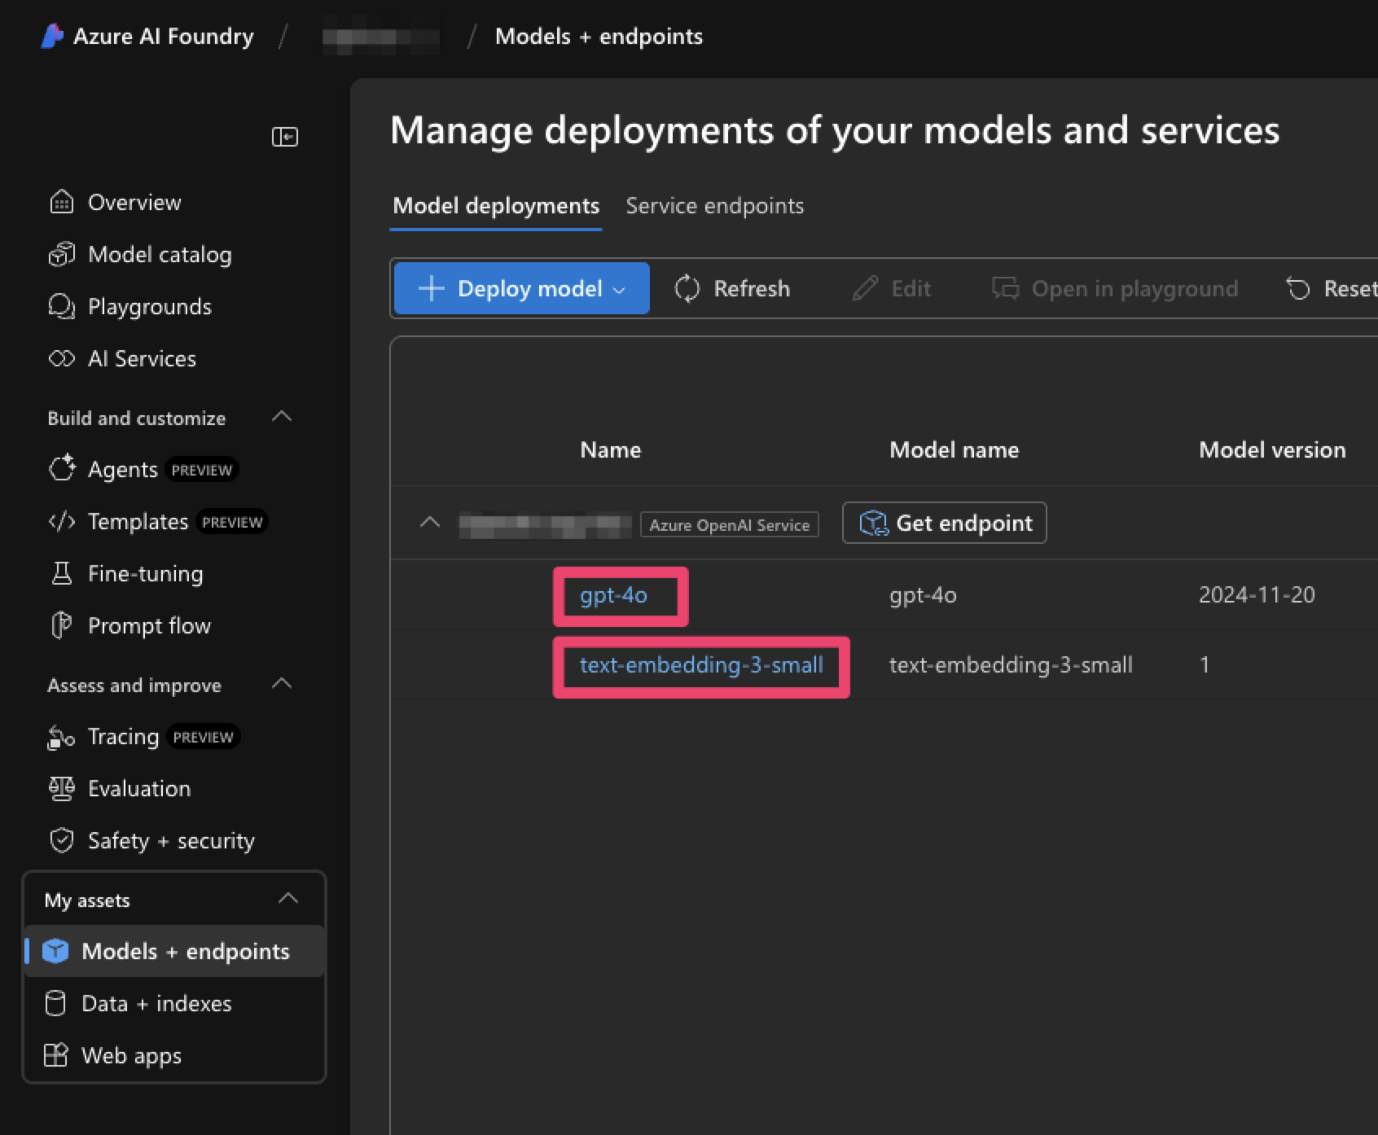Image resolution: width=1378 pixels, height=1135 pixels.
Task: Open AI Services in the sidebar
Action: point(142,359)
